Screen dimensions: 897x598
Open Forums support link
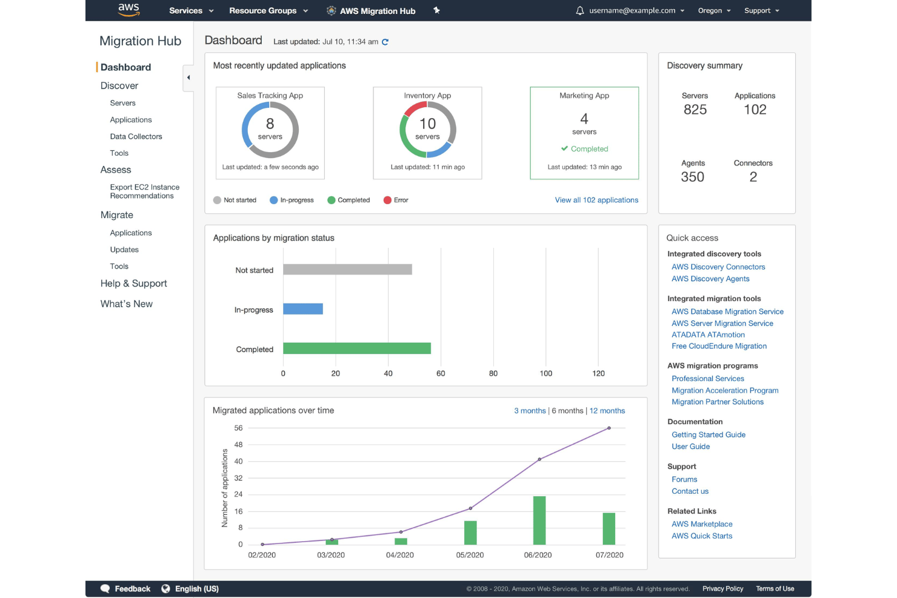(x=684, y=479)
